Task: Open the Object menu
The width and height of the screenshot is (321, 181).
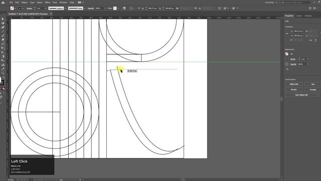Action: click(25, 3)
